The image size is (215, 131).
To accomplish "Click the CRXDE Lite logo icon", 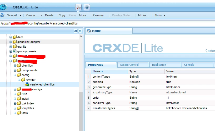I will click(3, 7).
